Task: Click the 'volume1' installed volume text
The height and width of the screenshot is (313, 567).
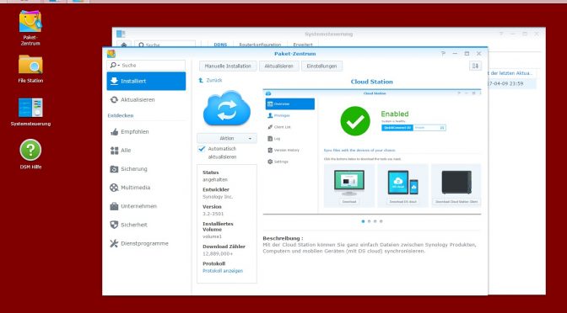Action: pos(213,236)
